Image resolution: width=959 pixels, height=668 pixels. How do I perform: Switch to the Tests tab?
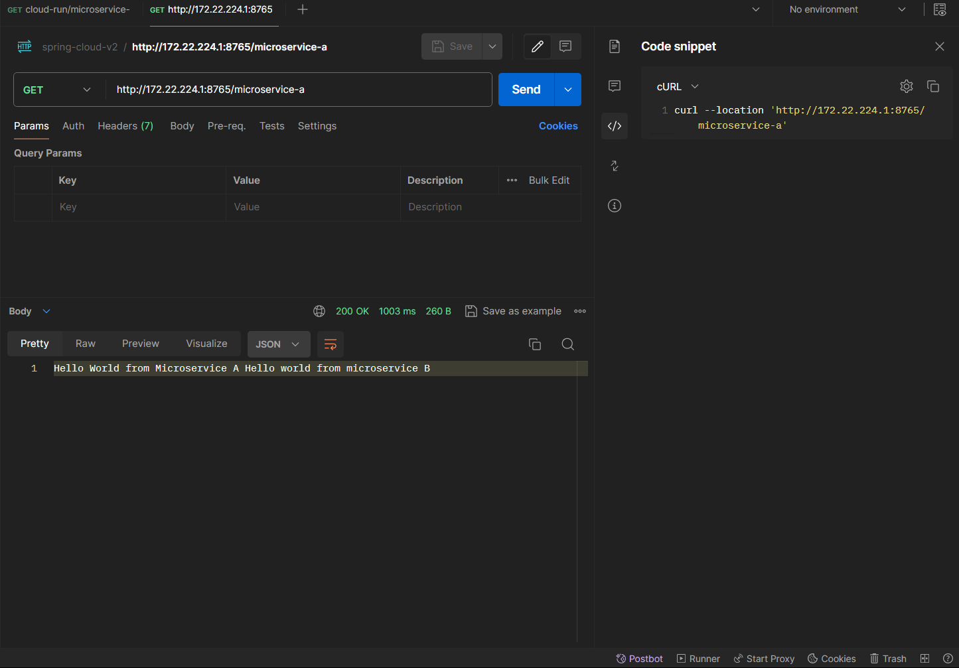click(272, 126)
